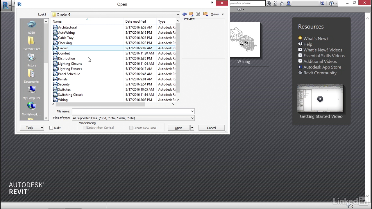Open Favorites star icon
372x209 pixels.
tap(282, 3)
